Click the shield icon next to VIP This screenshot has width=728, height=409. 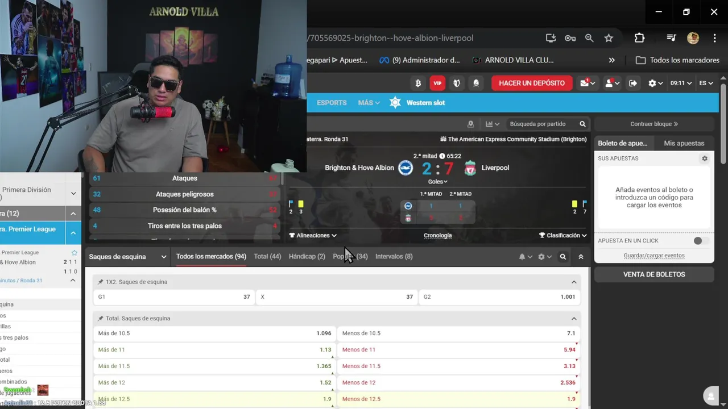click(x=457, y=83)
